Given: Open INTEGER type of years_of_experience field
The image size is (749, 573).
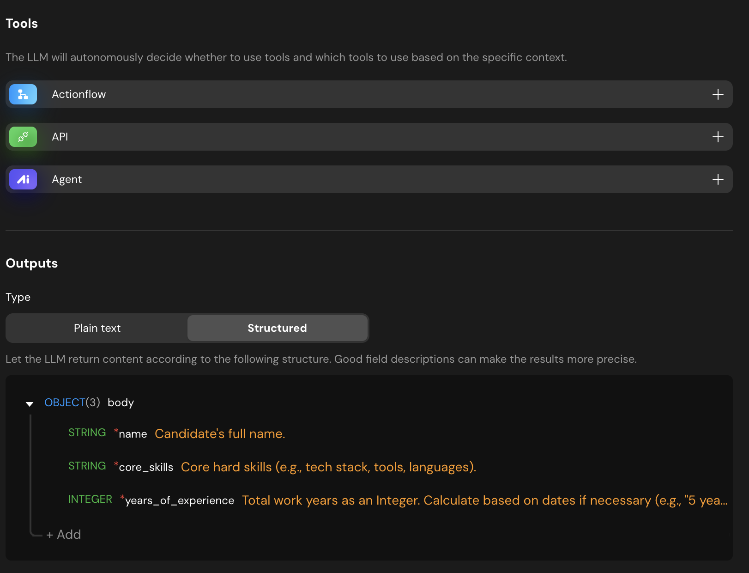Looking at the screenshot, I should (x=90, y=499).
